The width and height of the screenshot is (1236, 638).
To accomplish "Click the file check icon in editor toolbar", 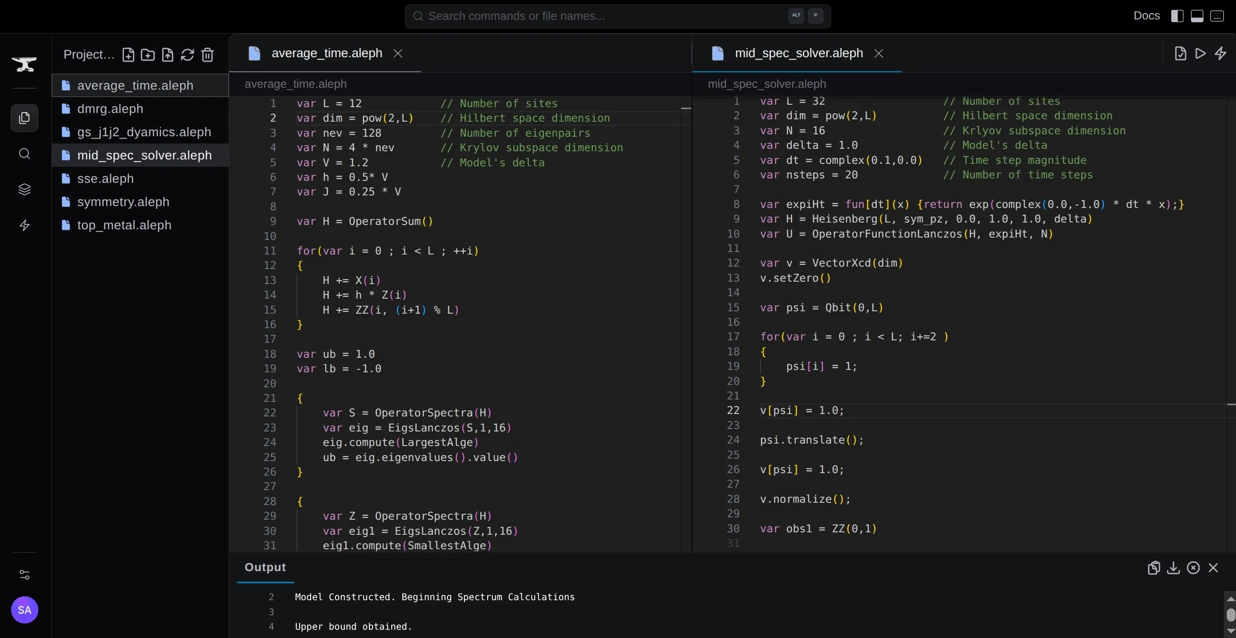I will pyautogui.click(x=1180, y=53).
